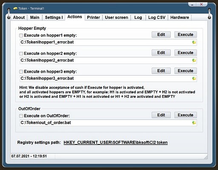Execute the OutOfOrder script
Screen dimensions: 218x170
tap(186, 115)
